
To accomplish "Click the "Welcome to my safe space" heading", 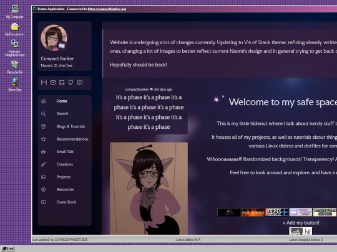I will coord(283,102).
